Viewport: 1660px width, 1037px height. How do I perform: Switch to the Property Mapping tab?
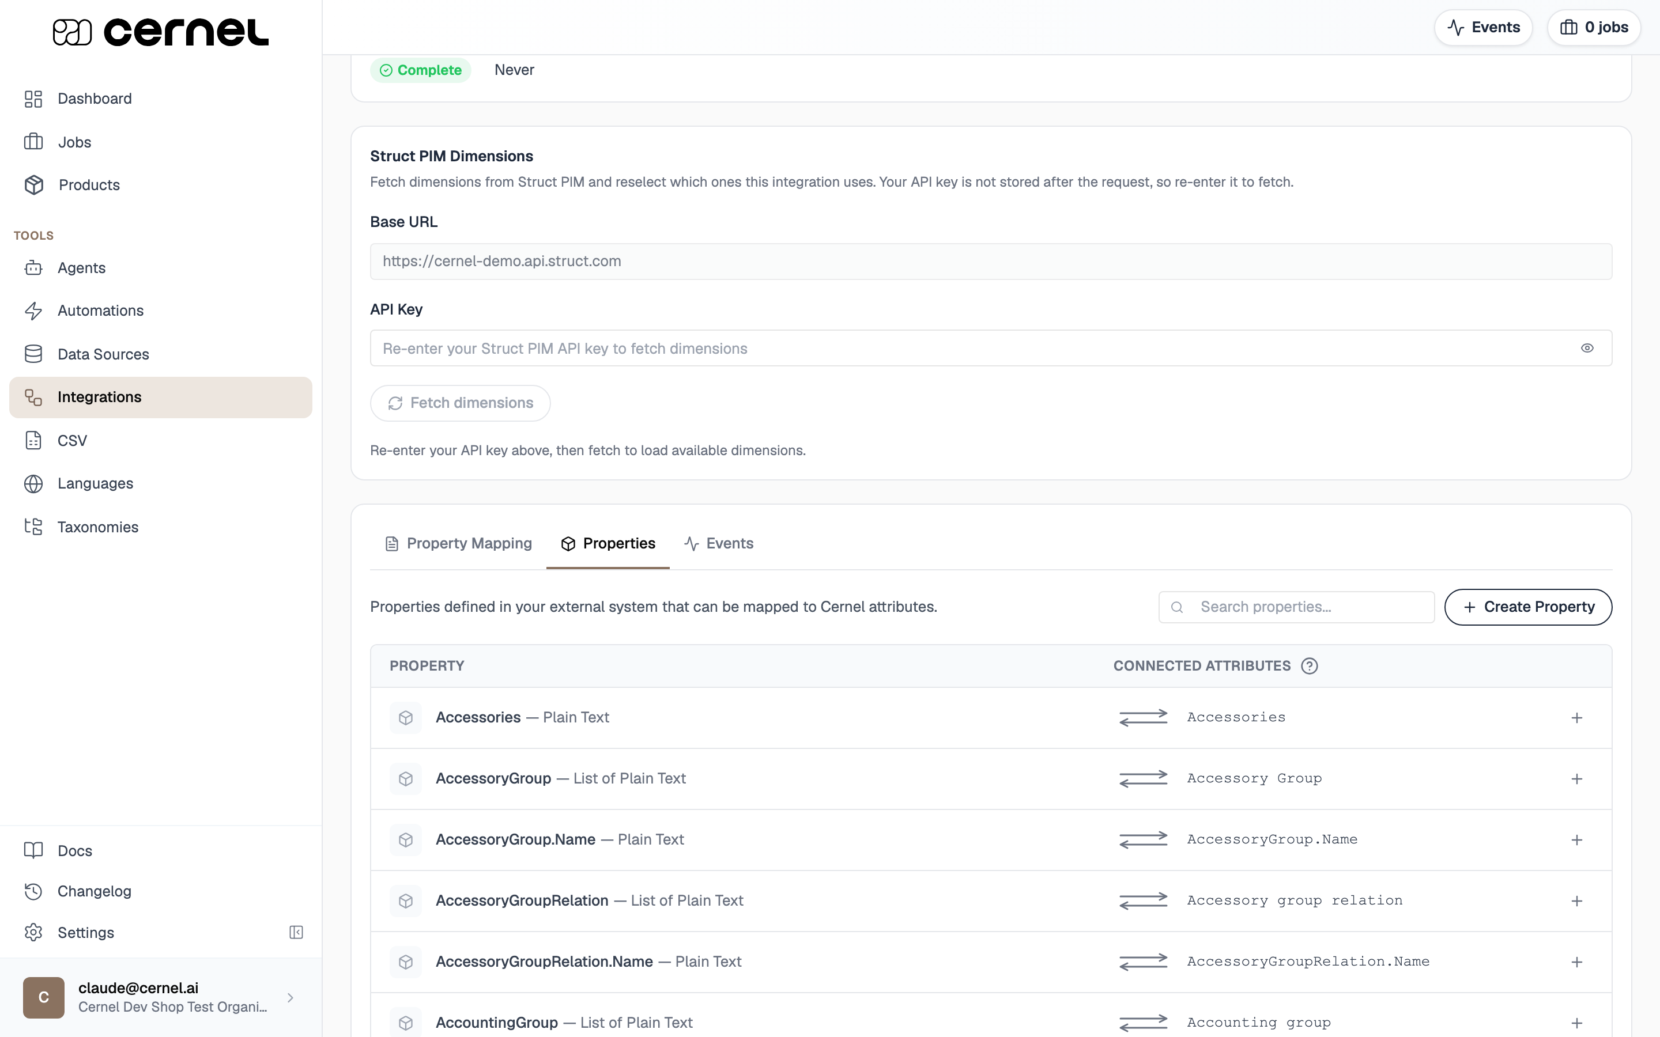click(458, 544)
